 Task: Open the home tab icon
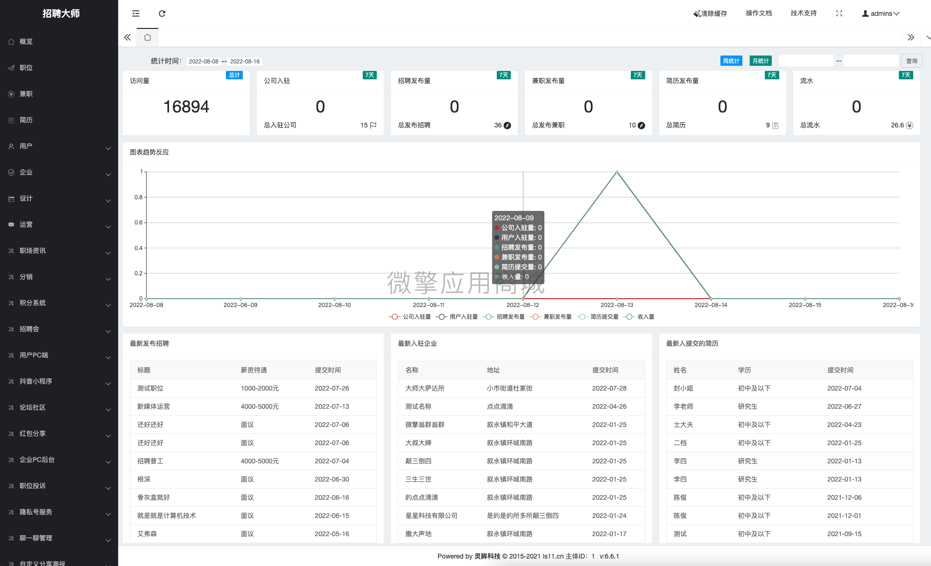click(148, 37)
